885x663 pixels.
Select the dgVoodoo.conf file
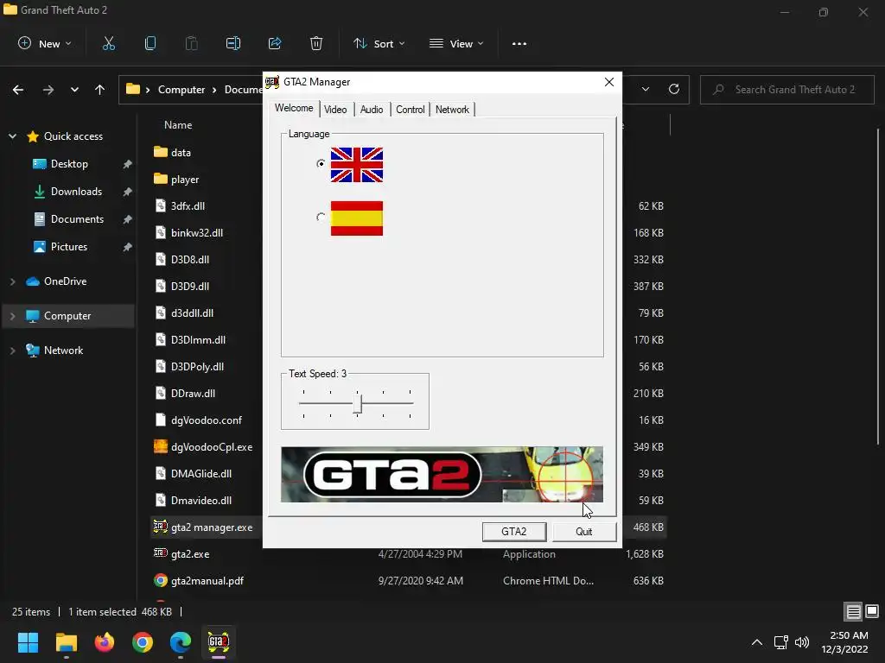pos(206,420)
